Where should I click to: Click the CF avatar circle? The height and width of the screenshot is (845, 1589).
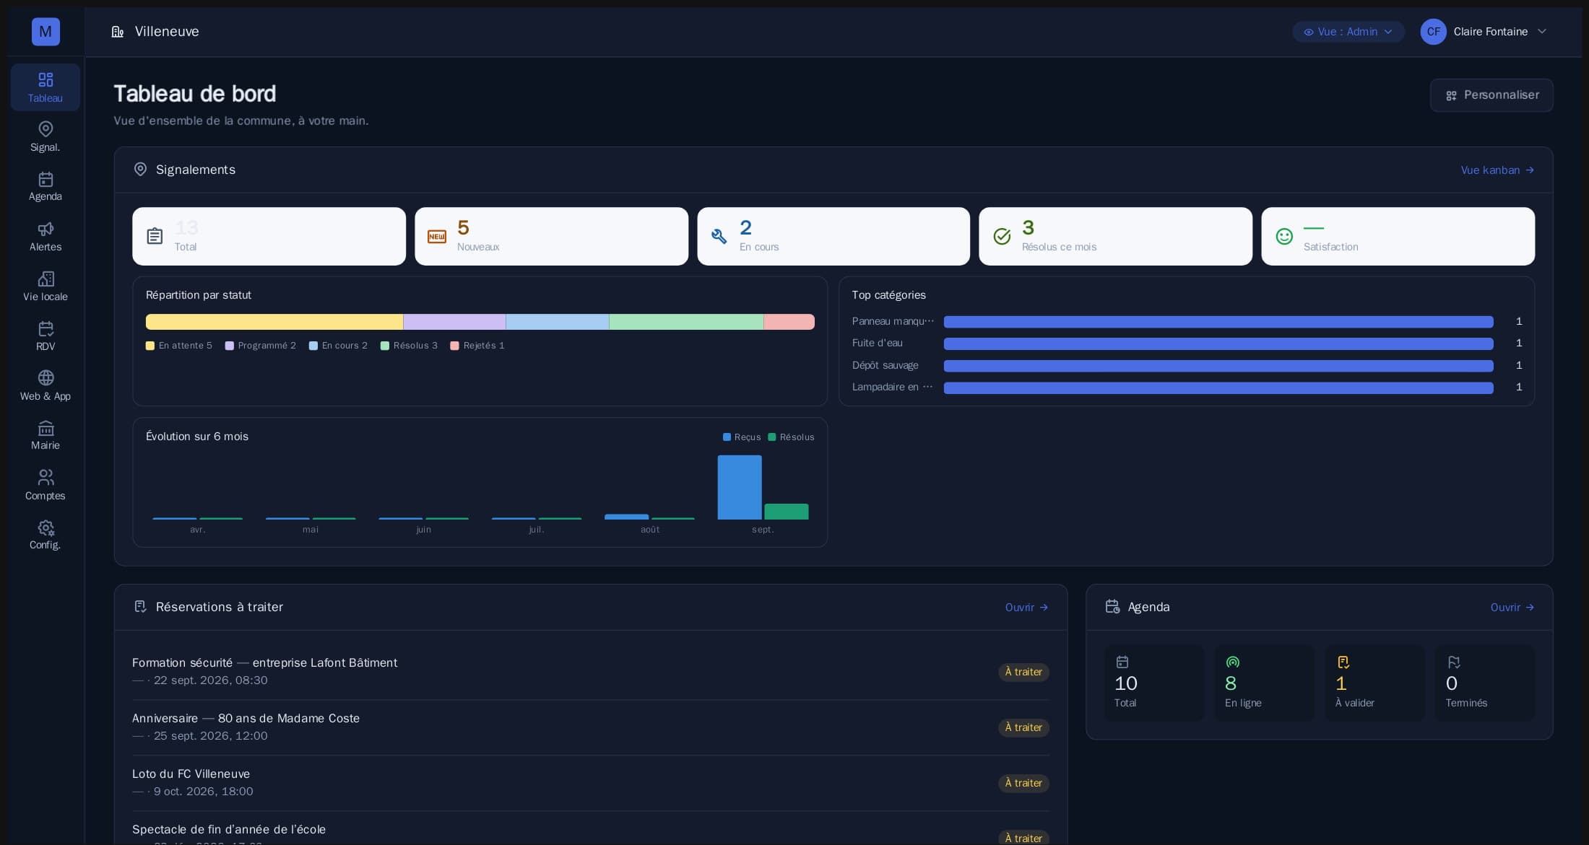[x=1433, y=32]
